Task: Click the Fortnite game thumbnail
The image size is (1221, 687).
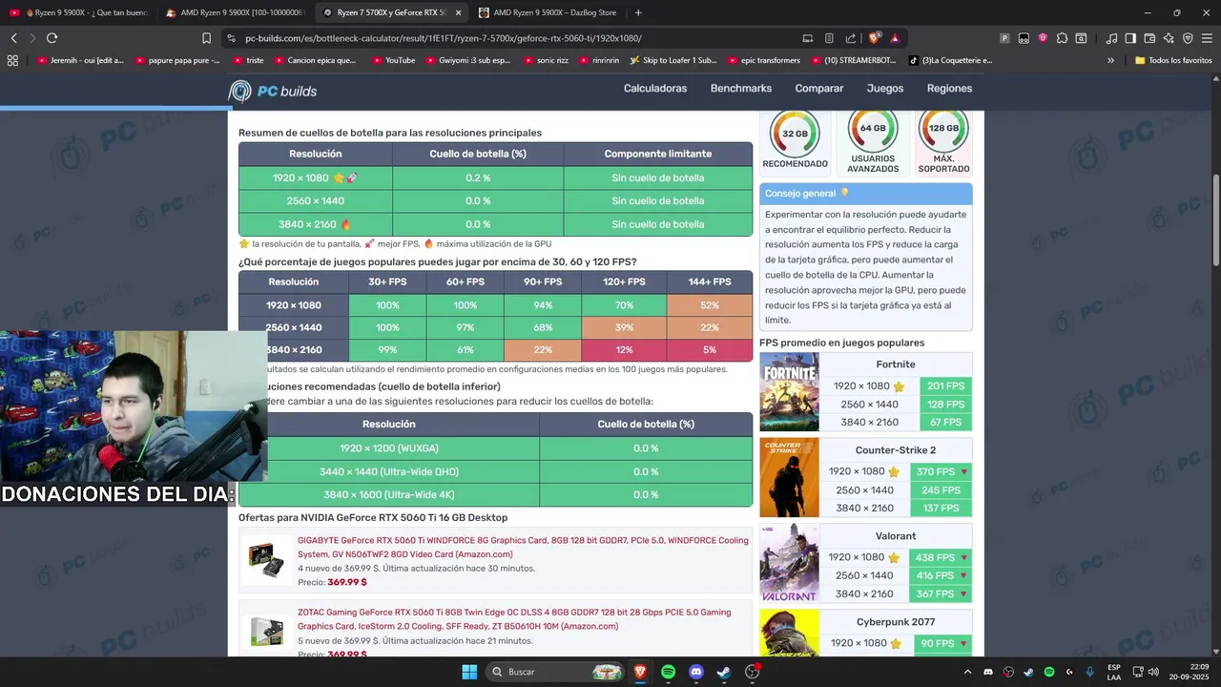Action: 789,392
